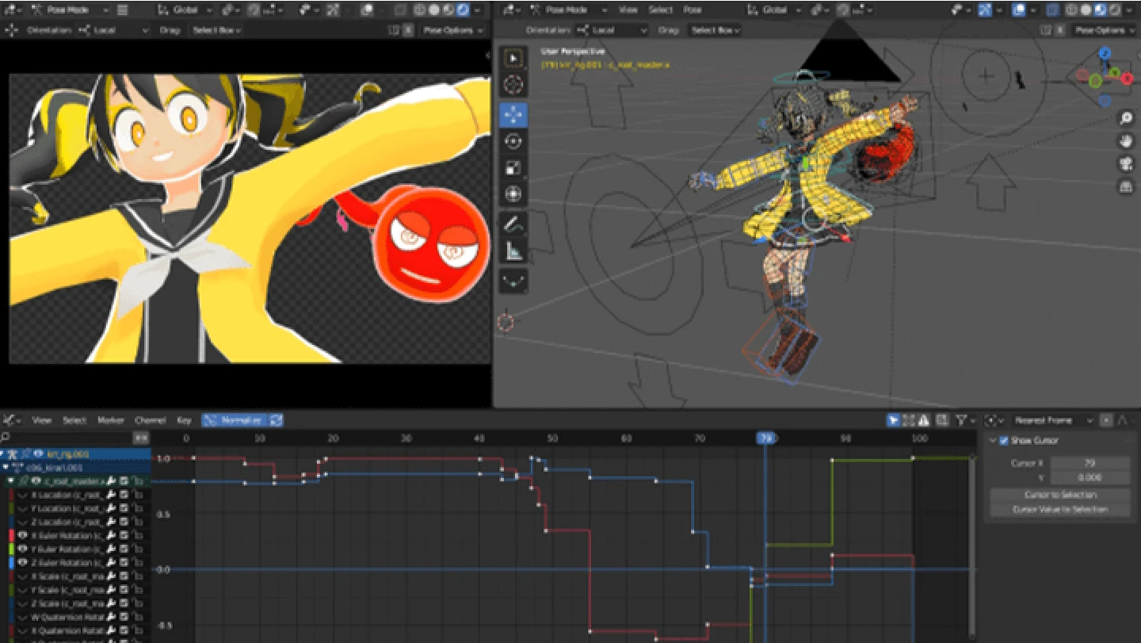Image resolution: width=1141 pixels, height=643 pixels.
Task: Click the Normalize auto-update refresh icon
Action: pyautogui.click(x=276, y=420)
